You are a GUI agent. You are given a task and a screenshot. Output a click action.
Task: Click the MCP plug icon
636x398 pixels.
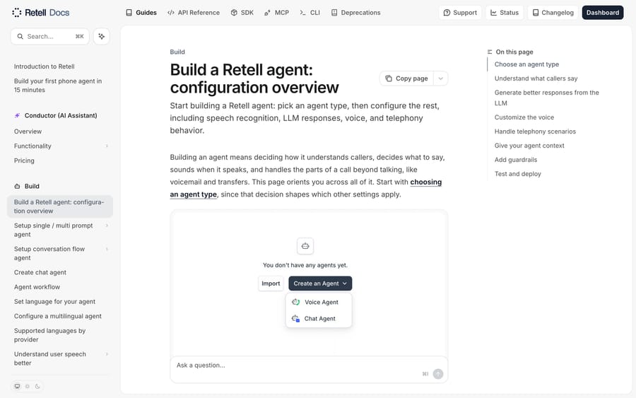[267, 13]
